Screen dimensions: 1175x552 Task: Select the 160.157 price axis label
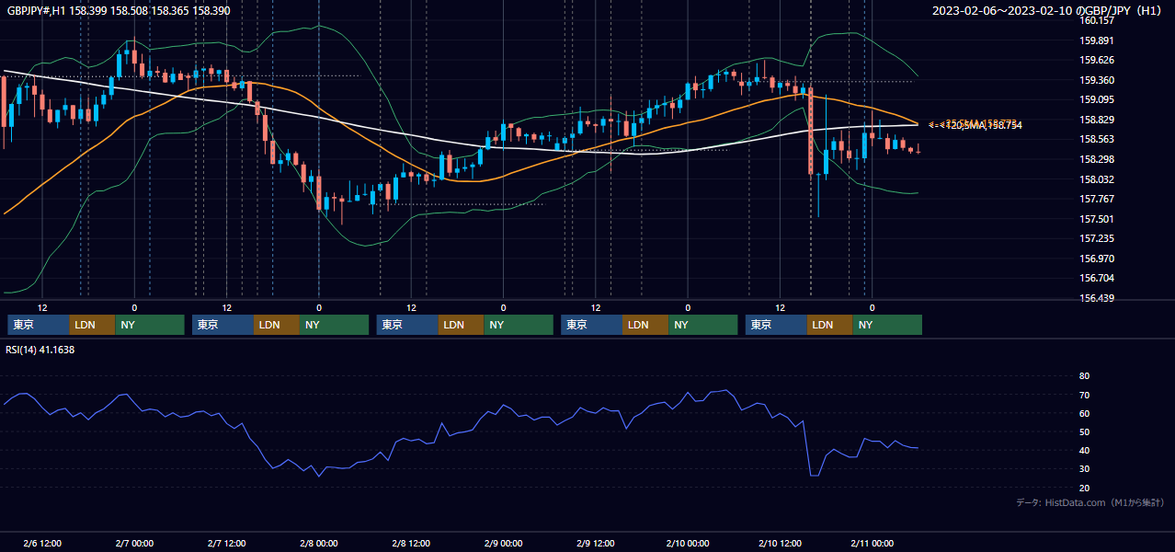tap(1096, 20)
